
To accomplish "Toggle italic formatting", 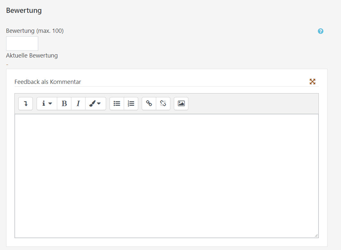I will pyautogui.click(x=78, y=103).
